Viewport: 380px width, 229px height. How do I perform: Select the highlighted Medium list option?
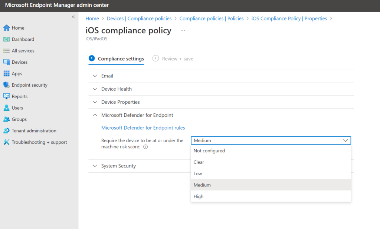tap(271, 185)
